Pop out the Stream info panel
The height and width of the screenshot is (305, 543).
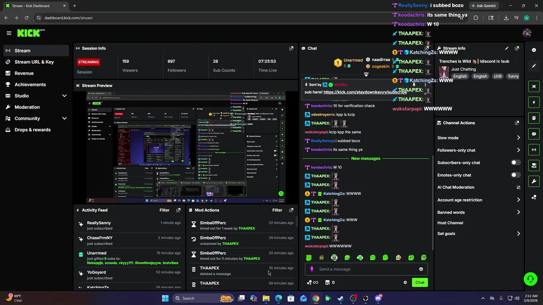(x=517, y=48)
